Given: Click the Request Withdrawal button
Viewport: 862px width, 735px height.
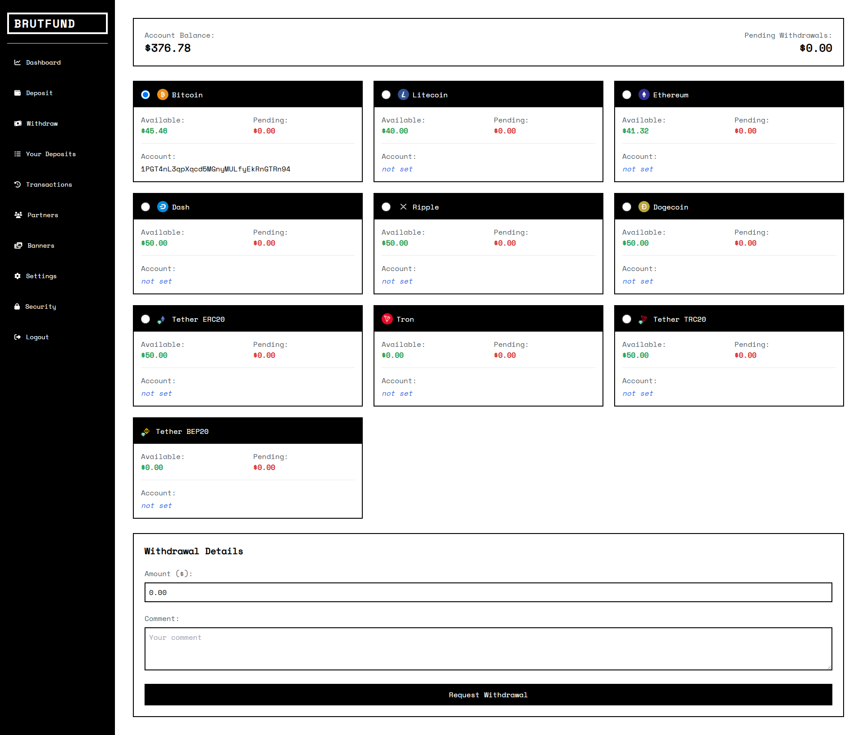Looking at the screenshot, I should (x=488, y=695).
